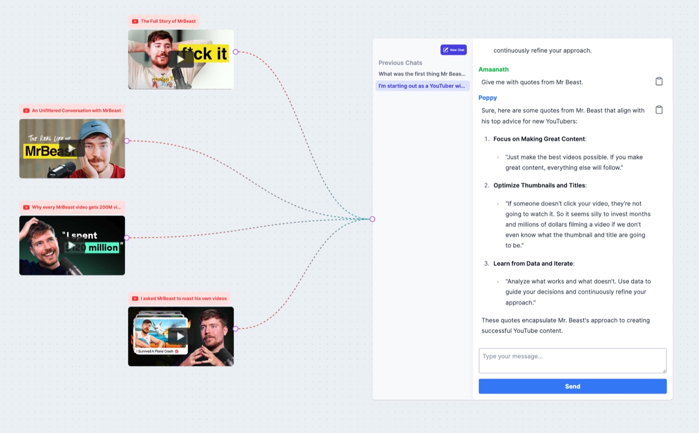699x433 pixels.
Task: Click YouTube icon beside "An Unfiltered Conversation with MrBeast"
Action: click(26, 111)
